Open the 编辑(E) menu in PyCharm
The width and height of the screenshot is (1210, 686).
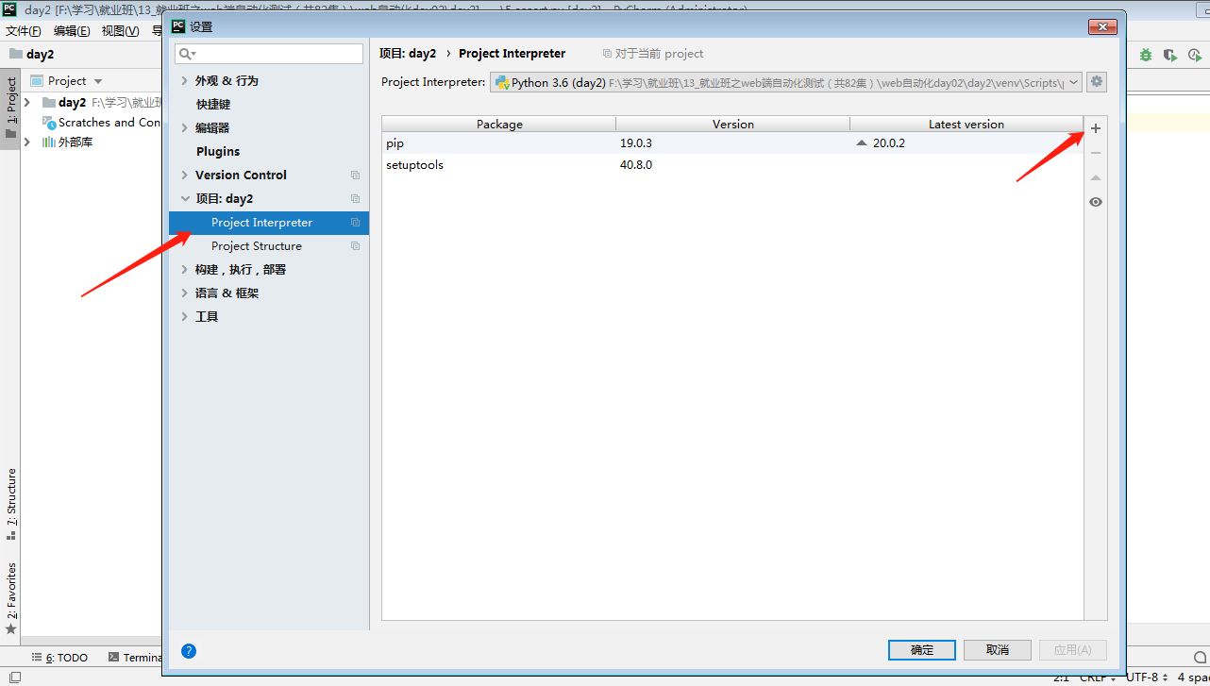(x=72, y=31)
